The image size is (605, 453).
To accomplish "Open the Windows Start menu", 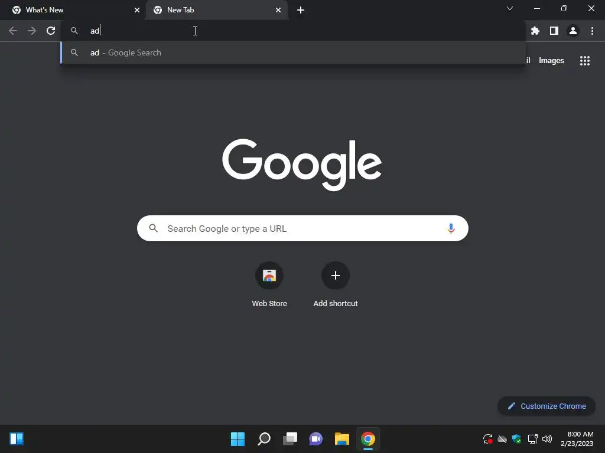I will click(238, 439).
